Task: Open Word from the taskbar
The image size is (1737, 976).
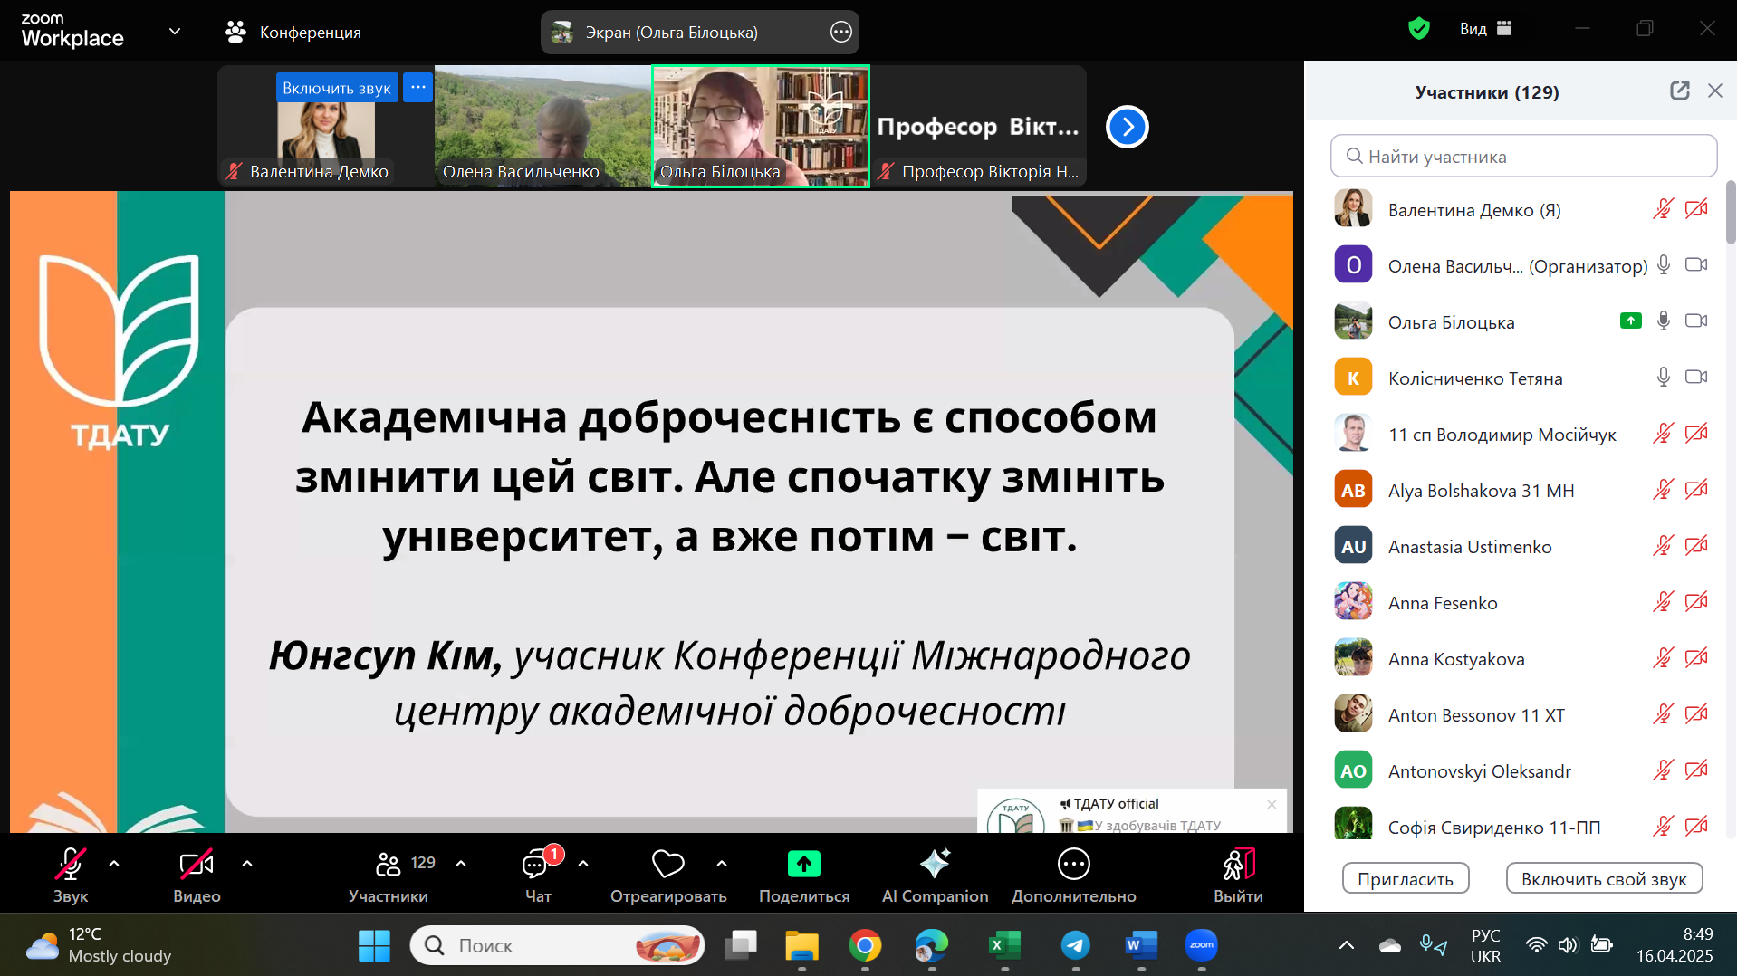Action: (x=1141, y=946)
